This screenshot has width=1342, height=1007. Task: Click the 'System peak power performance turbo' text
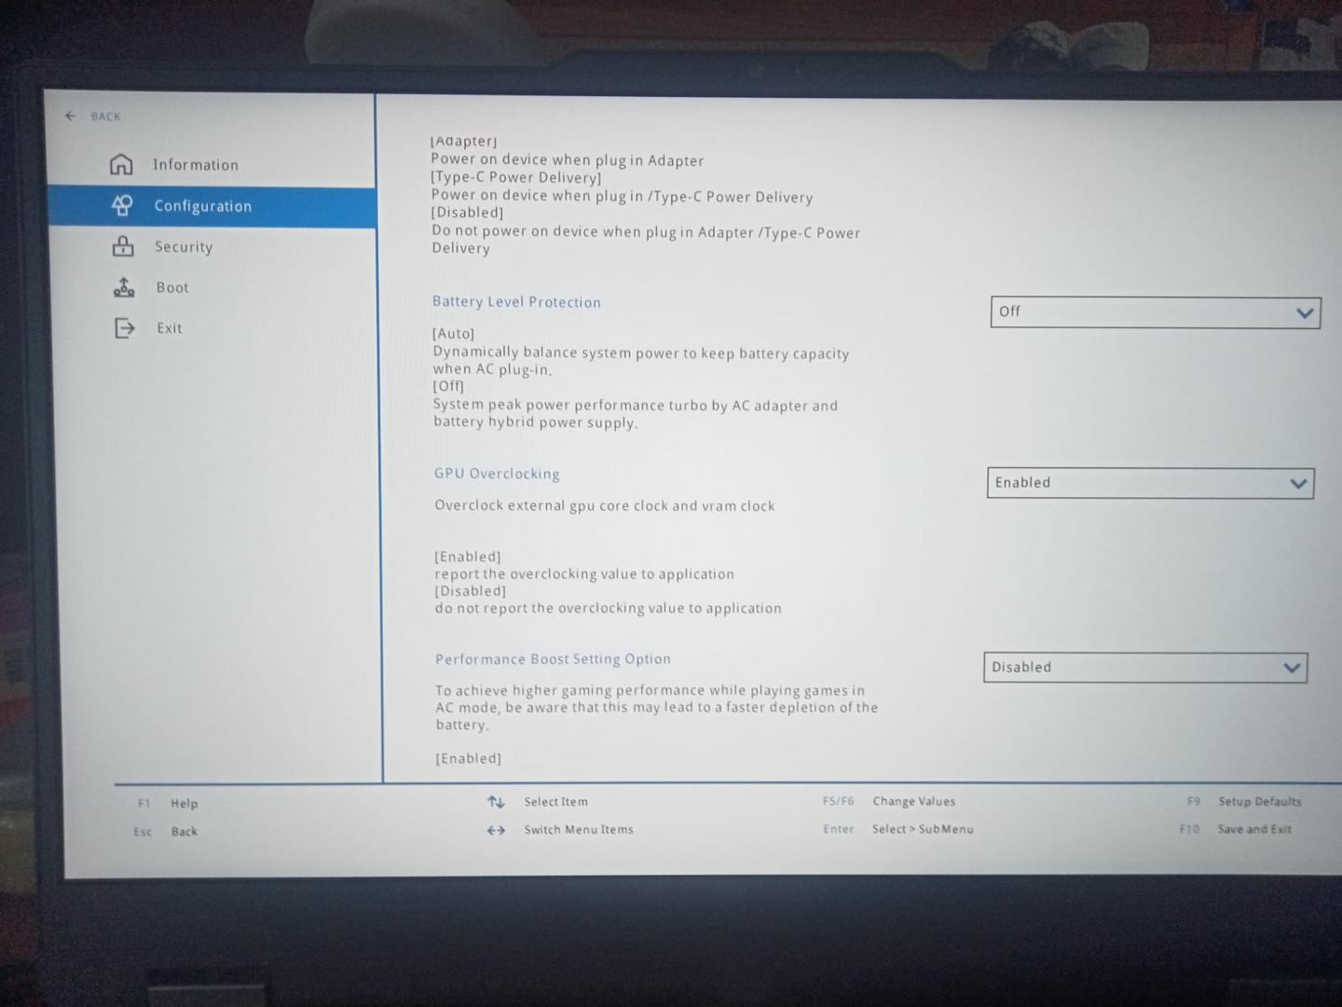[x=636, y=413]
